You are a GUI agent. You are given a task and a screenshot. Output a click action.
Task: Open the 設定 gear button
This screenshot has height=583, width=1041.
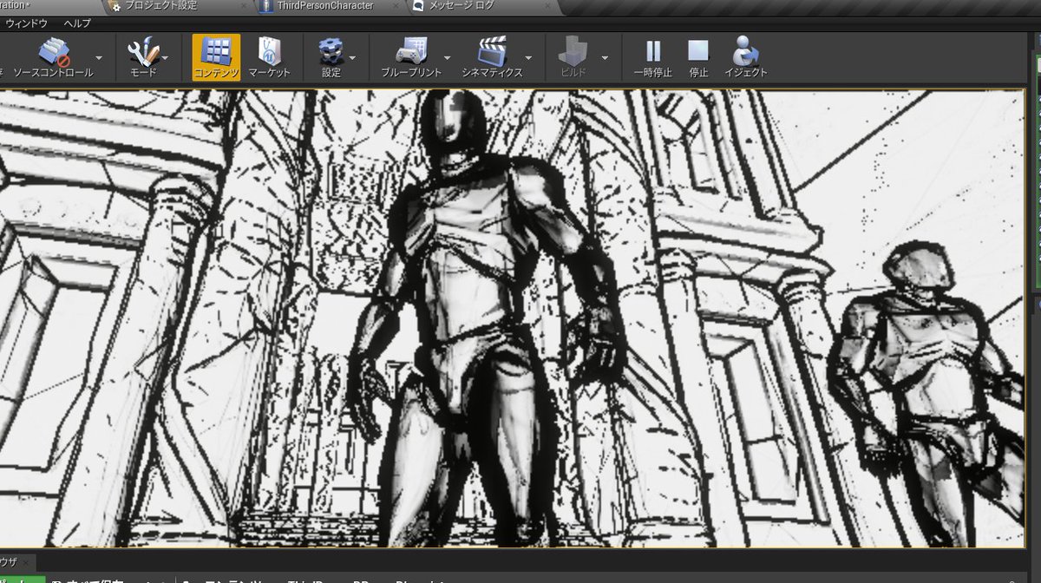[331, 57]
